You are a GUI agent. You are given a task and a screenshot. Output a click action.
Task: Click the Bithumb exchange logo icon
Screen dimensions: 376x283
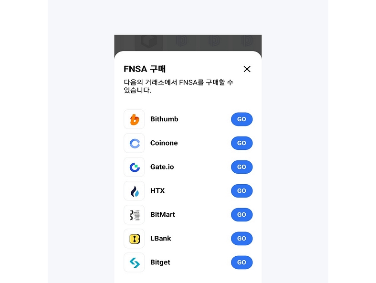pos(134,119)
